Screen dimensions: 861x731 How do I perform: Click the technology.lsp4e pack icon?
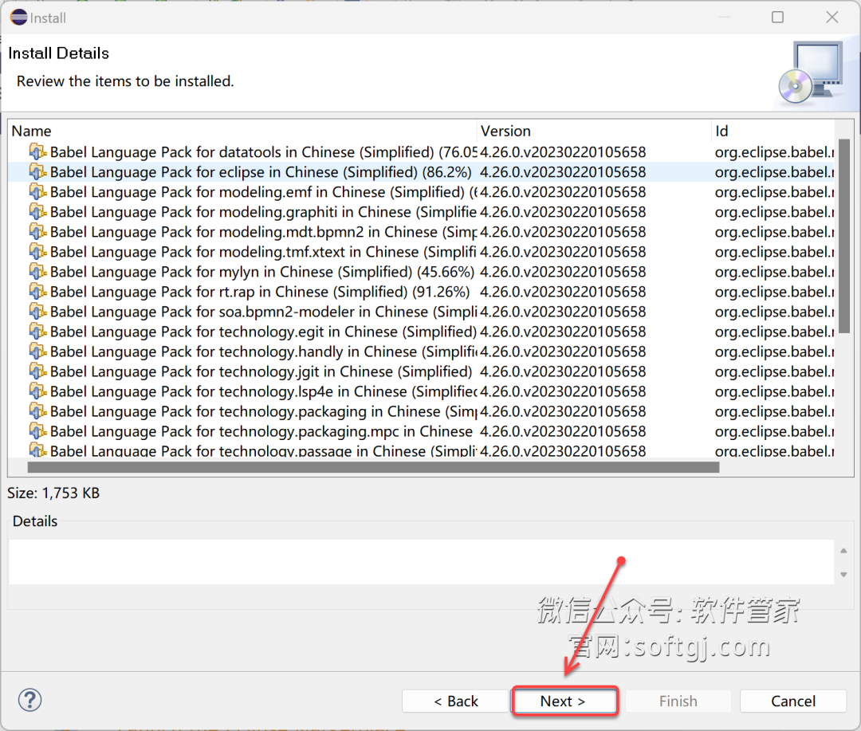(x=37, y=391)
